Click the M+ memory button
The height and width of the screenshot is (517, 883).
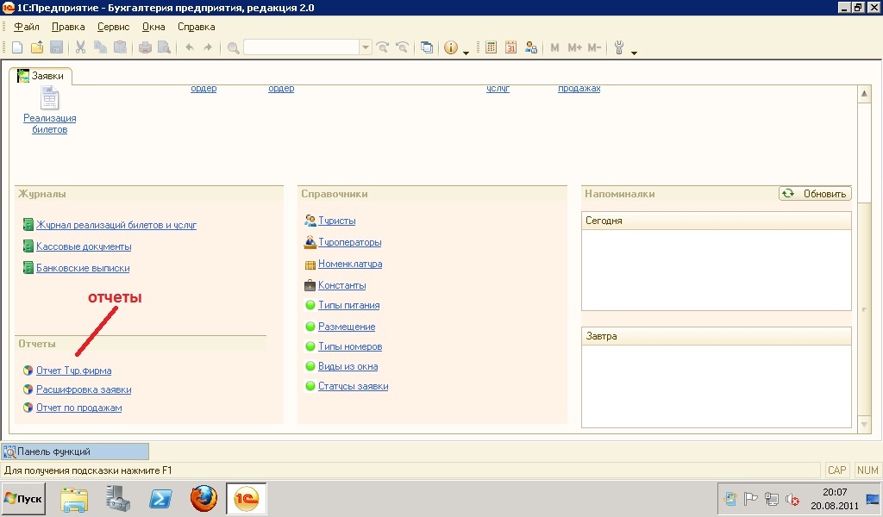(574, 47)
